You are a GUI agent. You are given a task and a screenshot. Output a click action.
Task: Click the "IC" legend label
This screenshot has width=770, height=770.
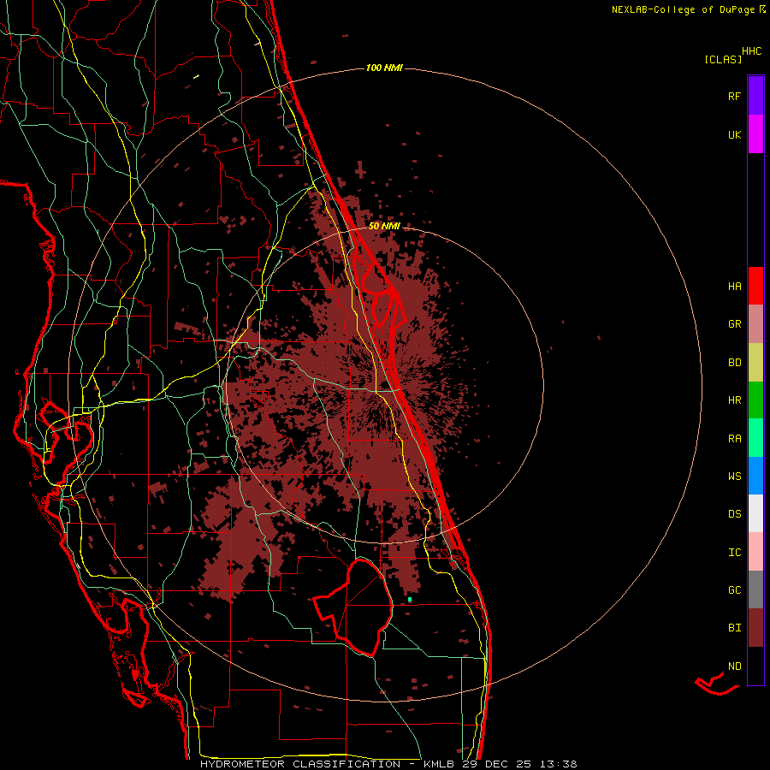[734, 553]
